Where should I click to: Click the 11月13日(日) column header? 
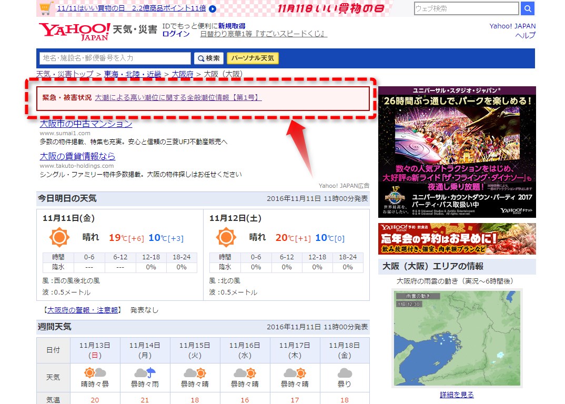[95, 350]
